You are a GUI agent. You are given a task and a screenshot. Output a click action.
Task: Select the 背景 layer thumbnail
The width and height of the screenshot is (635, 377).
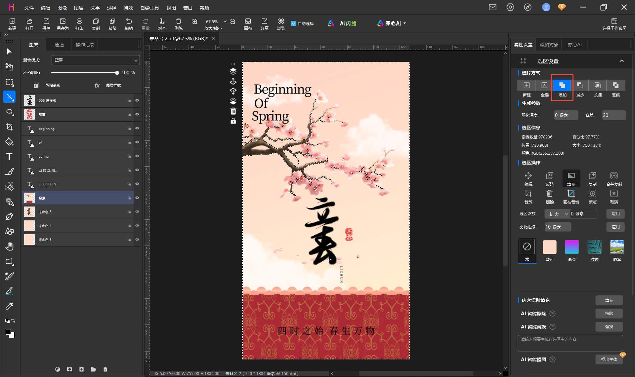[29, 198]
